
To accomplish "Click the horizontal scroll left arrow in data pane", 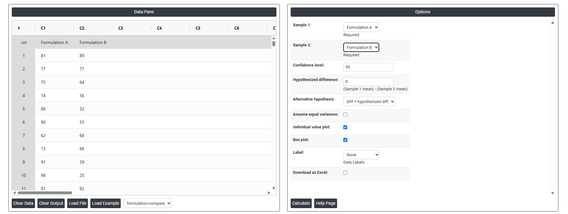I will [15, 193].
